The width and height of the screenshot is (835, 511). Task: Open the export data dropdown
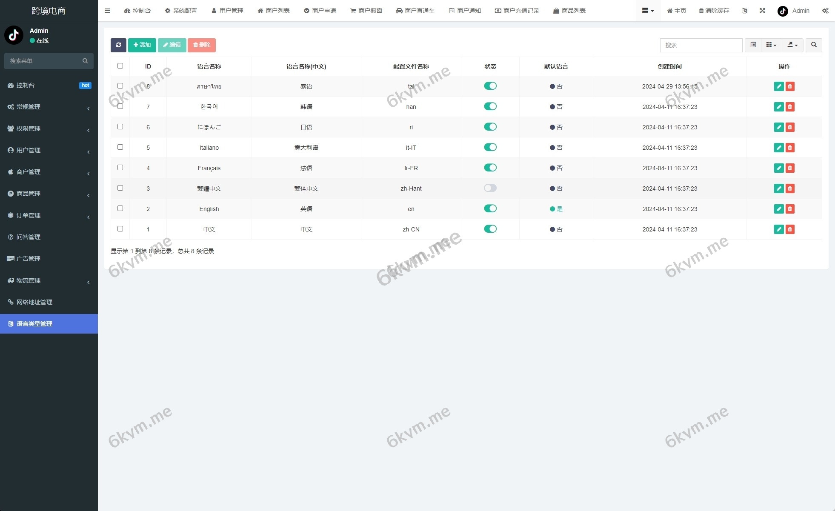[792, 45]
